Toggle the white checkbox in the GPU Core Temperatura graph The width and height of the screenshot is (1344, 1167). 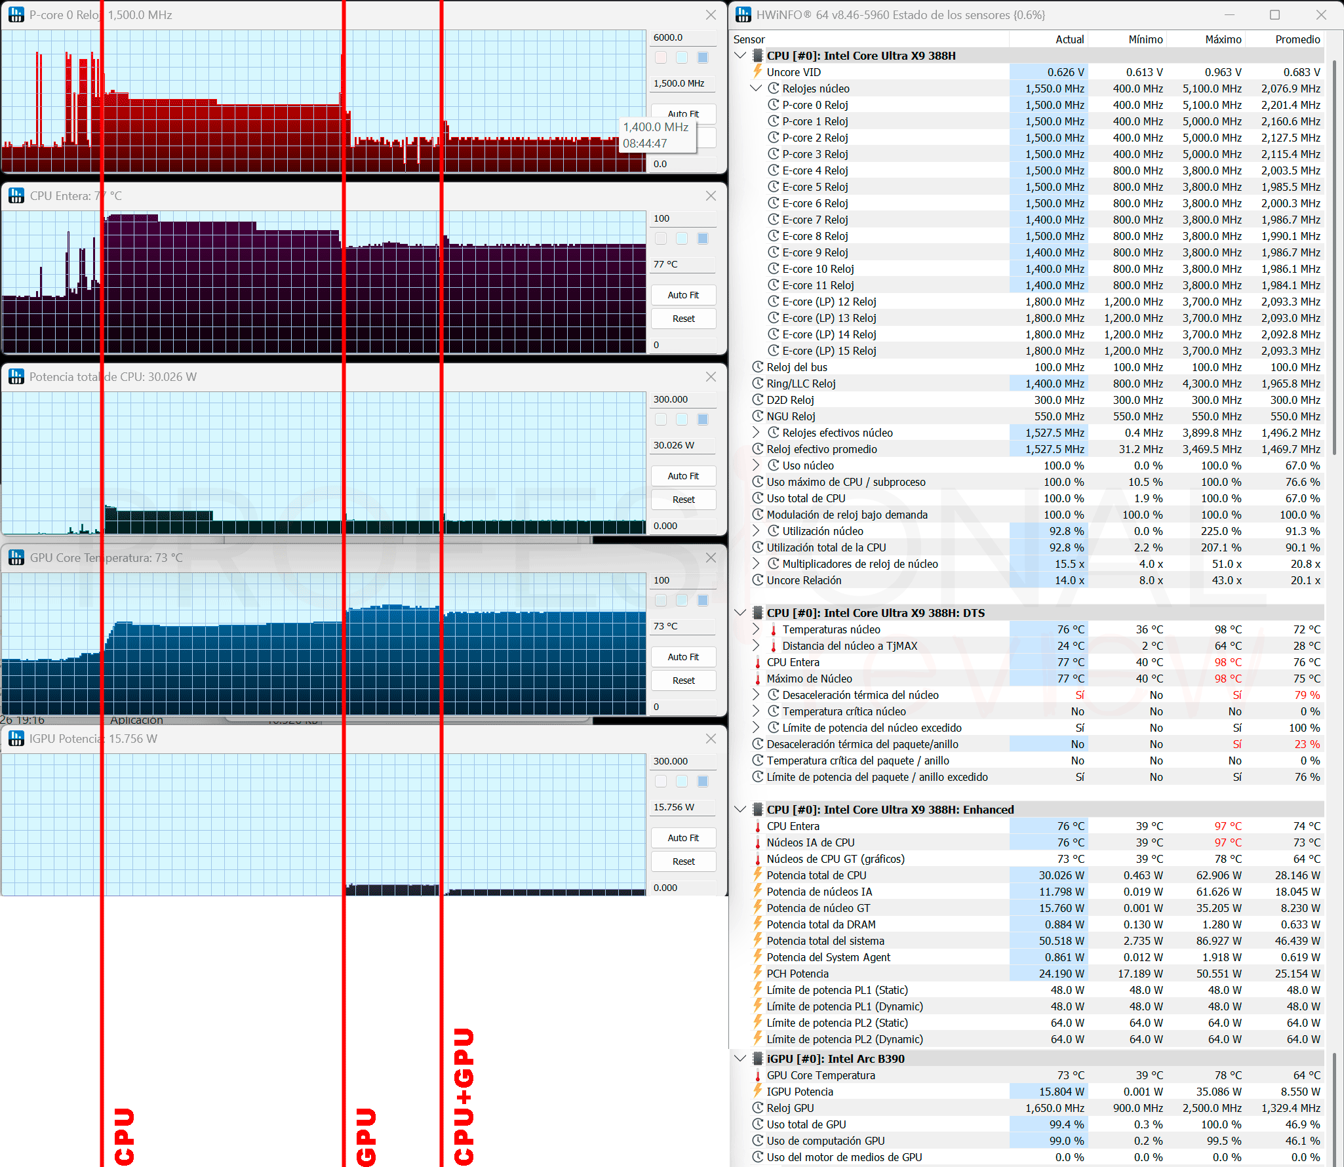[x=661, y=601]
